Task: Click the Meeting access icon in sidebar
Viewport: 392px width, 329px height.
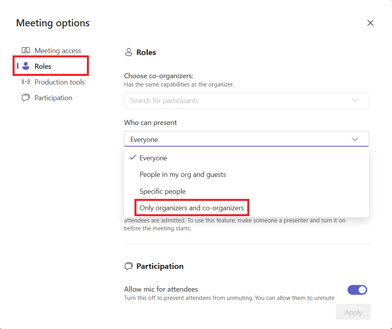Action: pos(26,50)
